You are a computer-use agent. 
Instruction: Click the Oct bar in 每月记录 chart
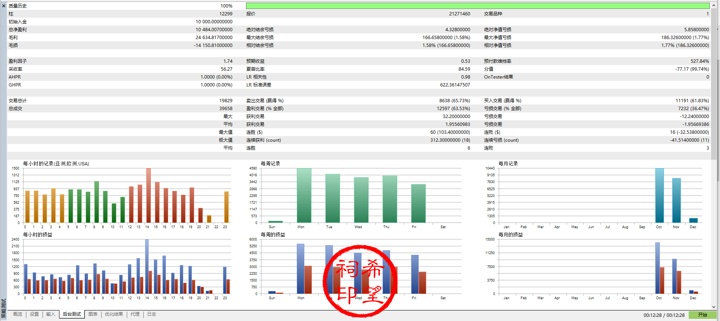659,195
